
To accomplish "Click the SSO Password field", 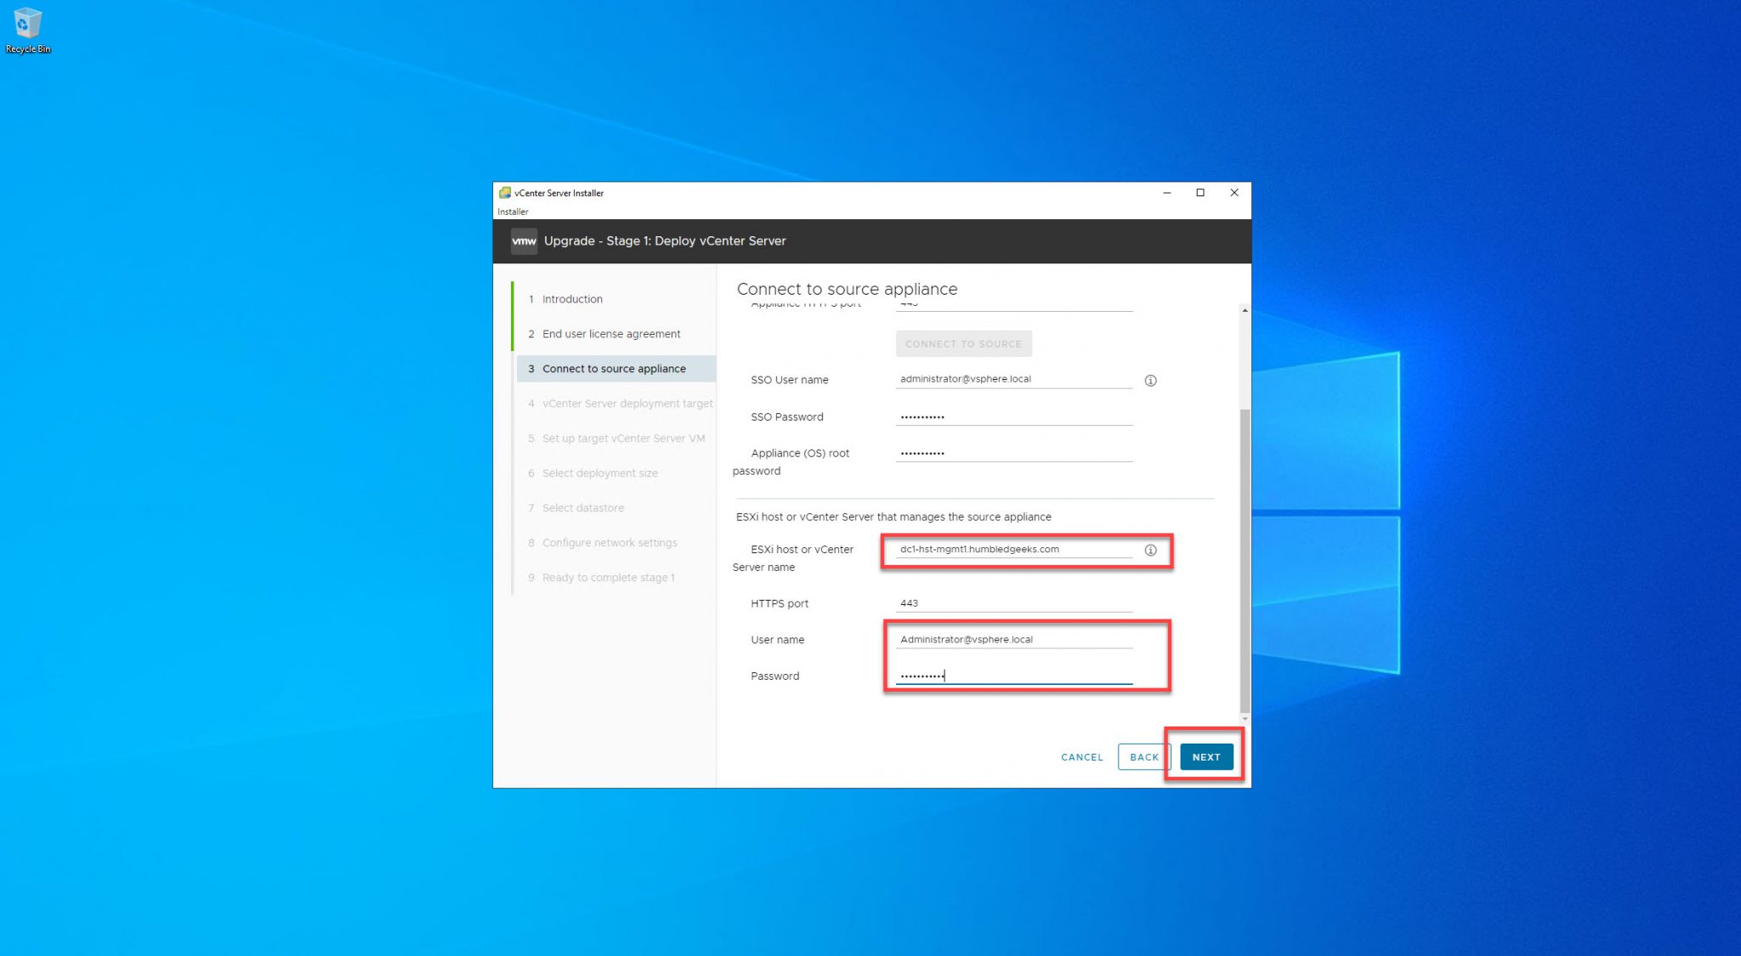I will 1012,416.
